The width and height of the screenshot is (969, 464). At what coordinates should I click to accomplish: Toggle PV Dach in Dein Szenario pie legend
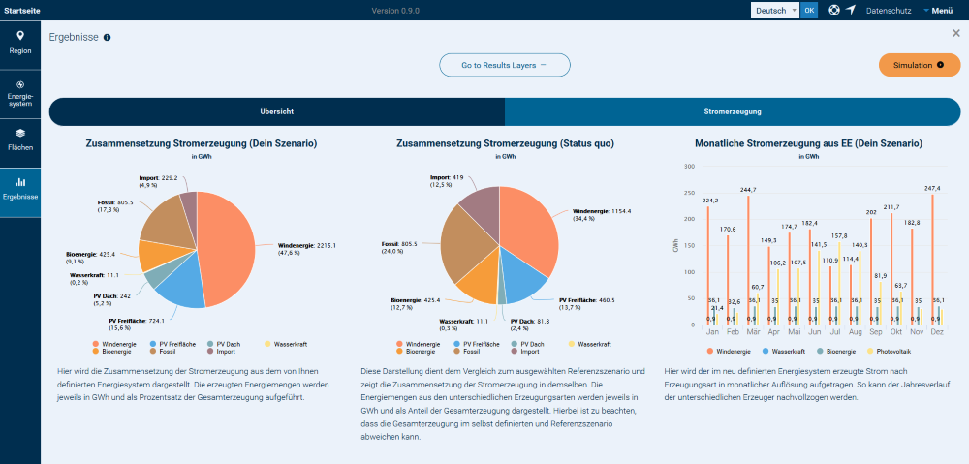pos(223,344)
